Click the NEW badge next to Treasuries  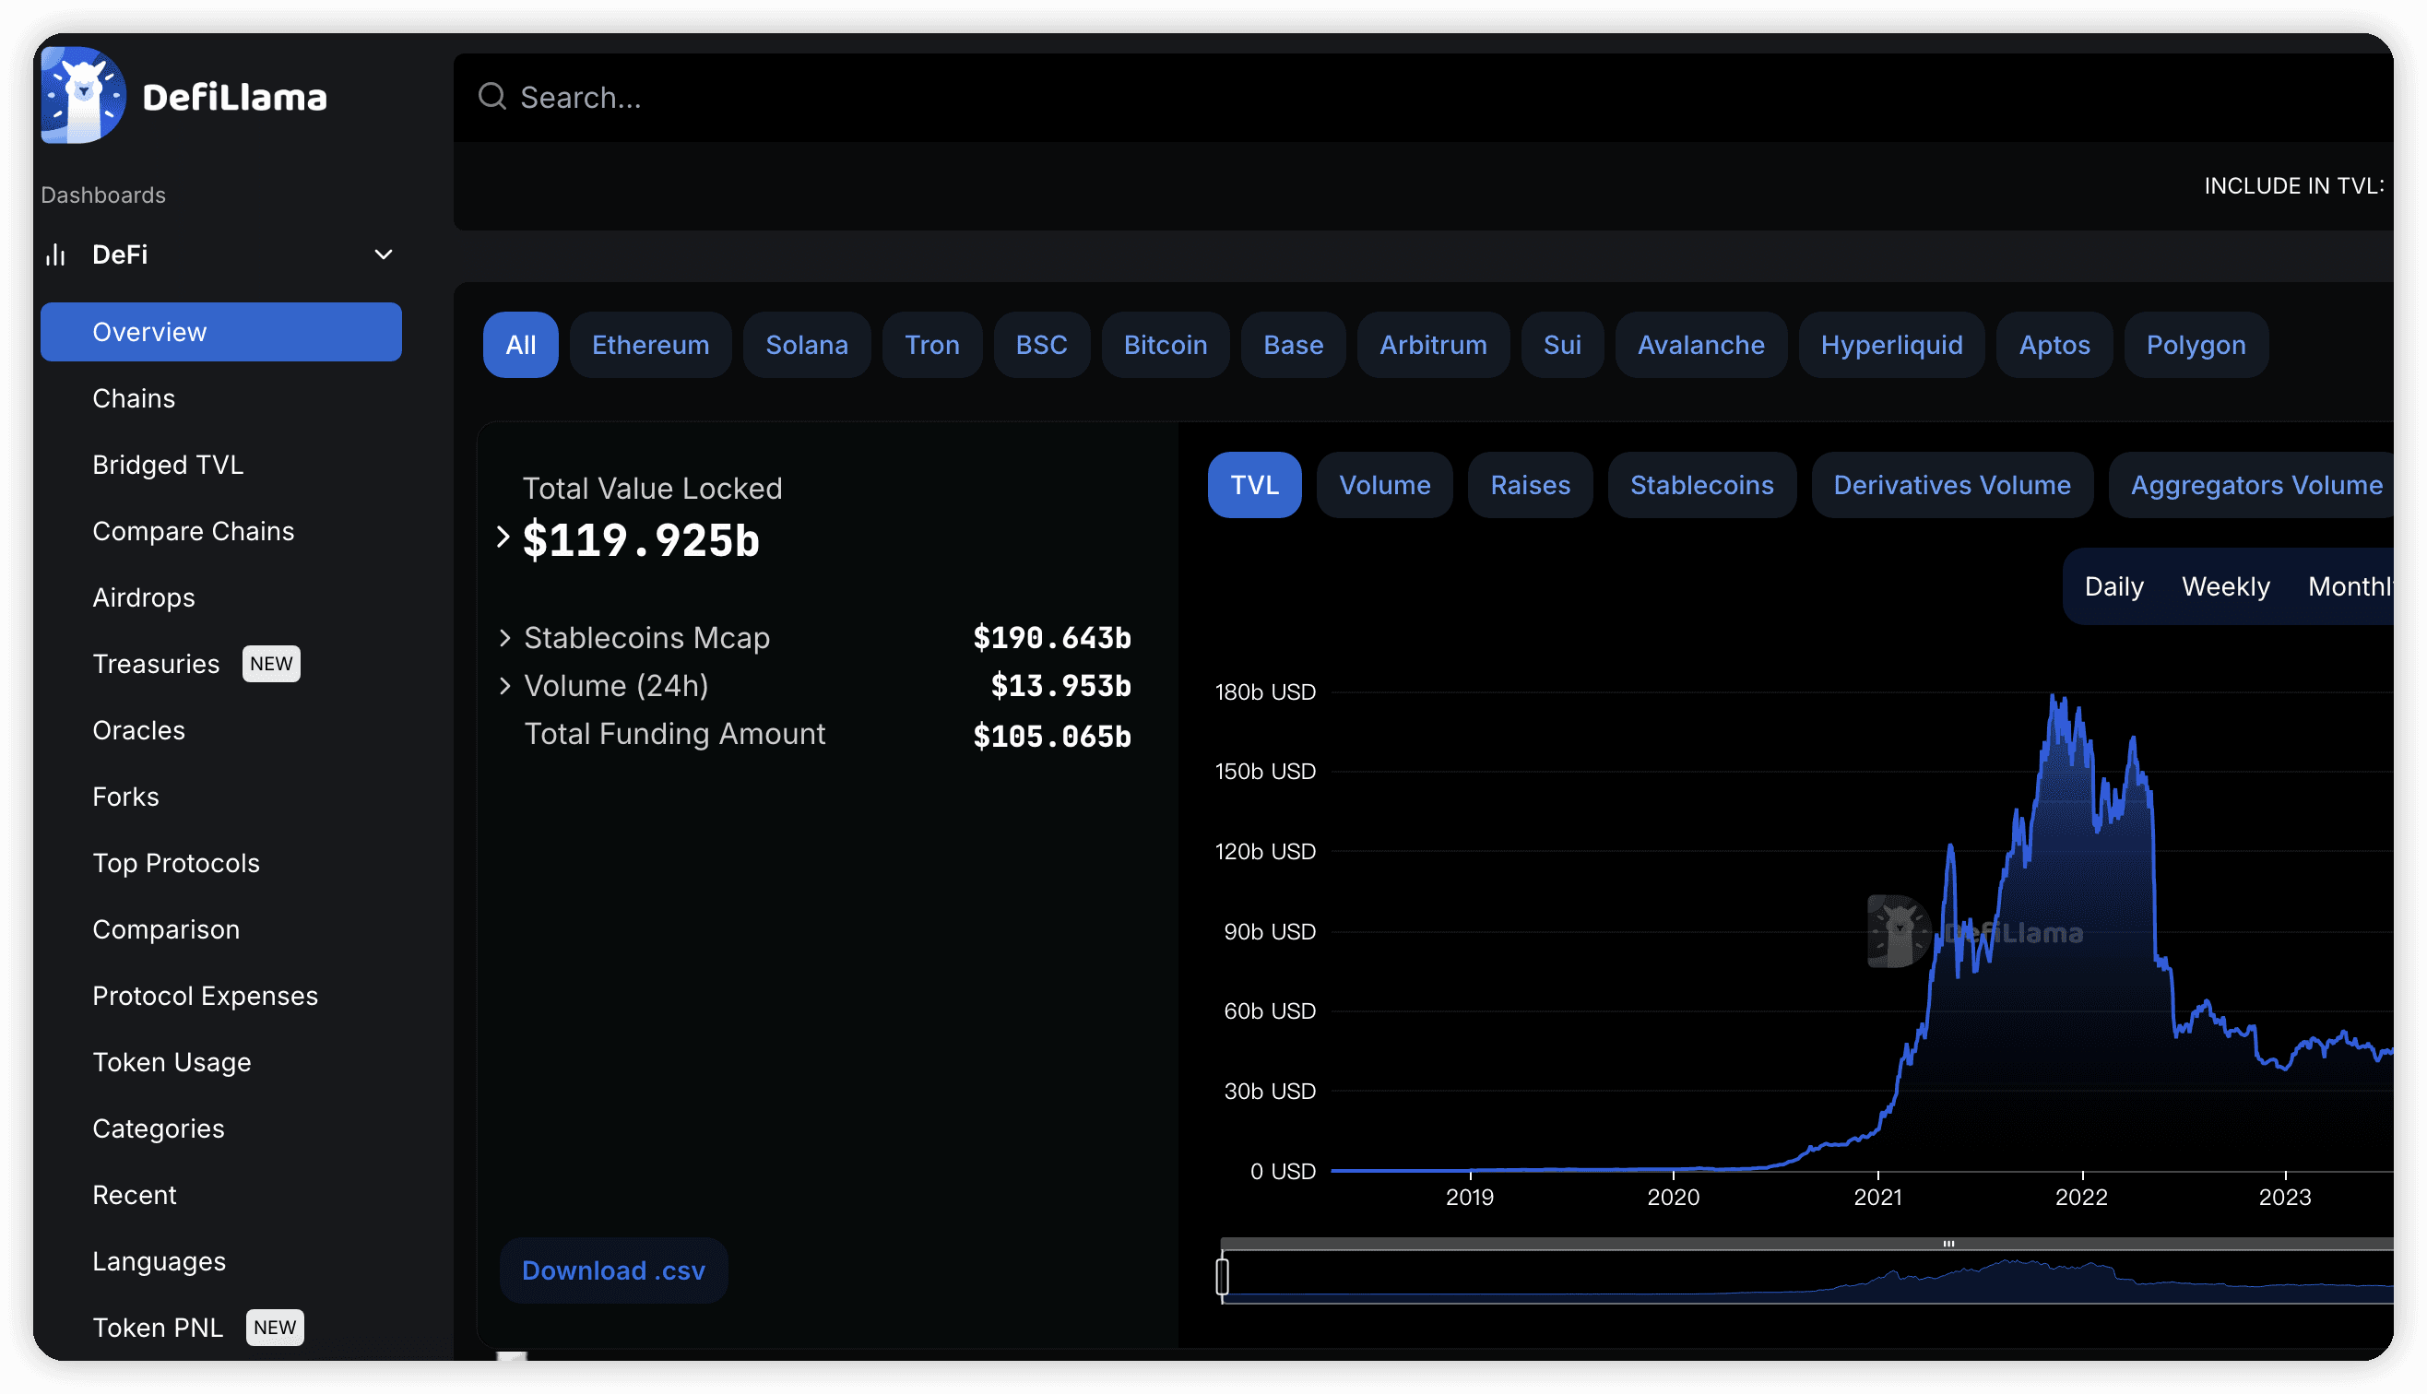(x=271, y=664)
